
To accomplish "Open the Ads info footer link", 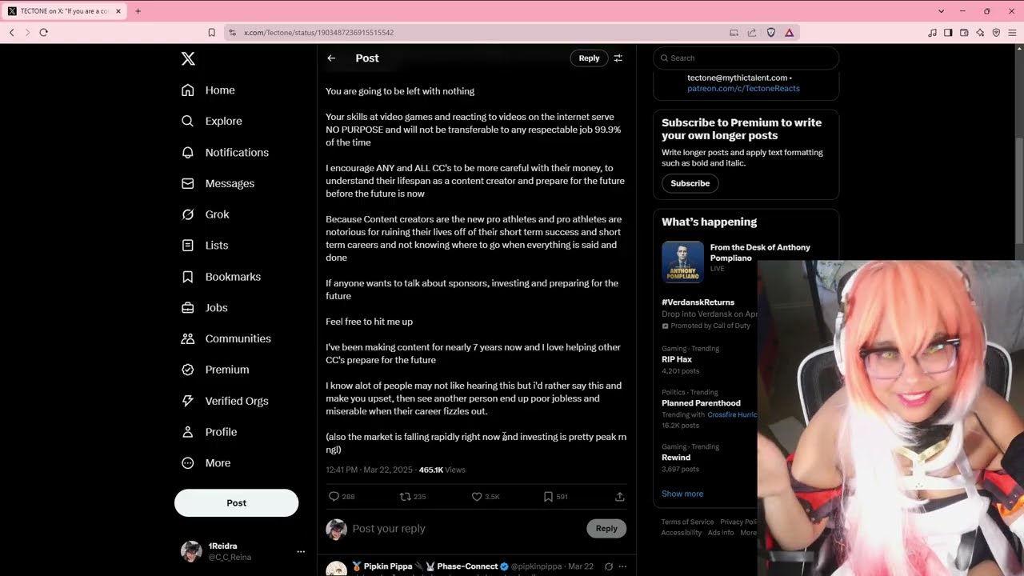I will click(x=721, y=533).
